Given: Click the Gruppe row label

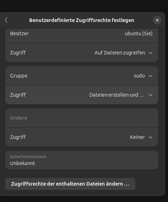Looking at the screenshot, I should [19, 76].
